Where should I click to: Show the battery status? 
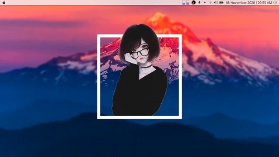tap(221, 3)
